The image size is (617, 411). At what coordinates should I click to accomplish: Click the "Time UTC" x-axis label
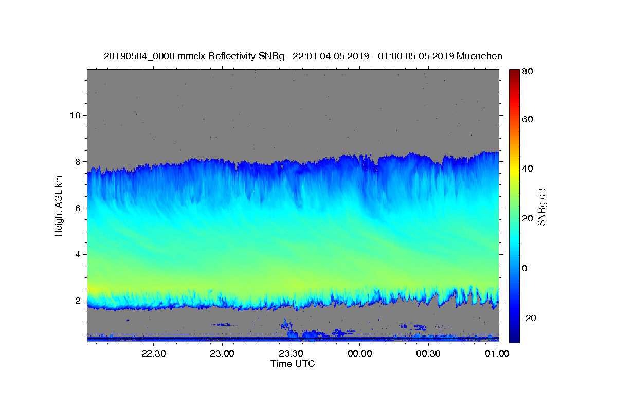coord(293,364)
